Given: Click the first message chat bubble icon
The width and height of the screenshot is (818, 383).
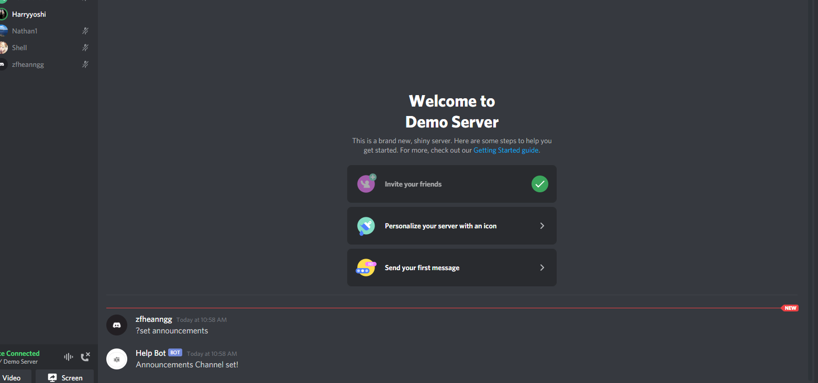Looking at the screenshot, I should 366,268.
